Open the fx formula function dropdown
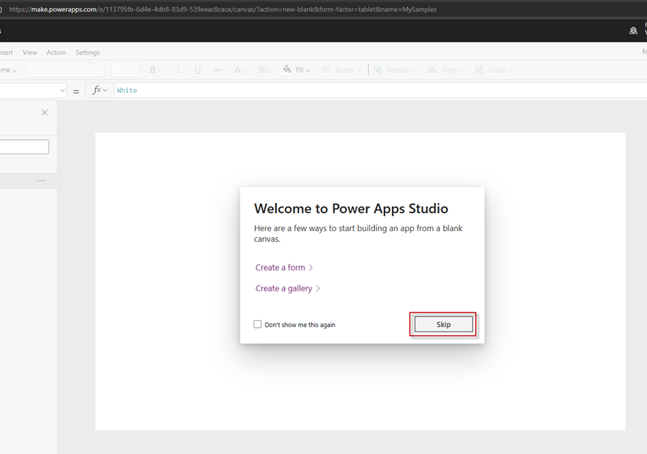The width and height of the screenshot is (647, 454). pyautogui.click(x=100, y=90)
